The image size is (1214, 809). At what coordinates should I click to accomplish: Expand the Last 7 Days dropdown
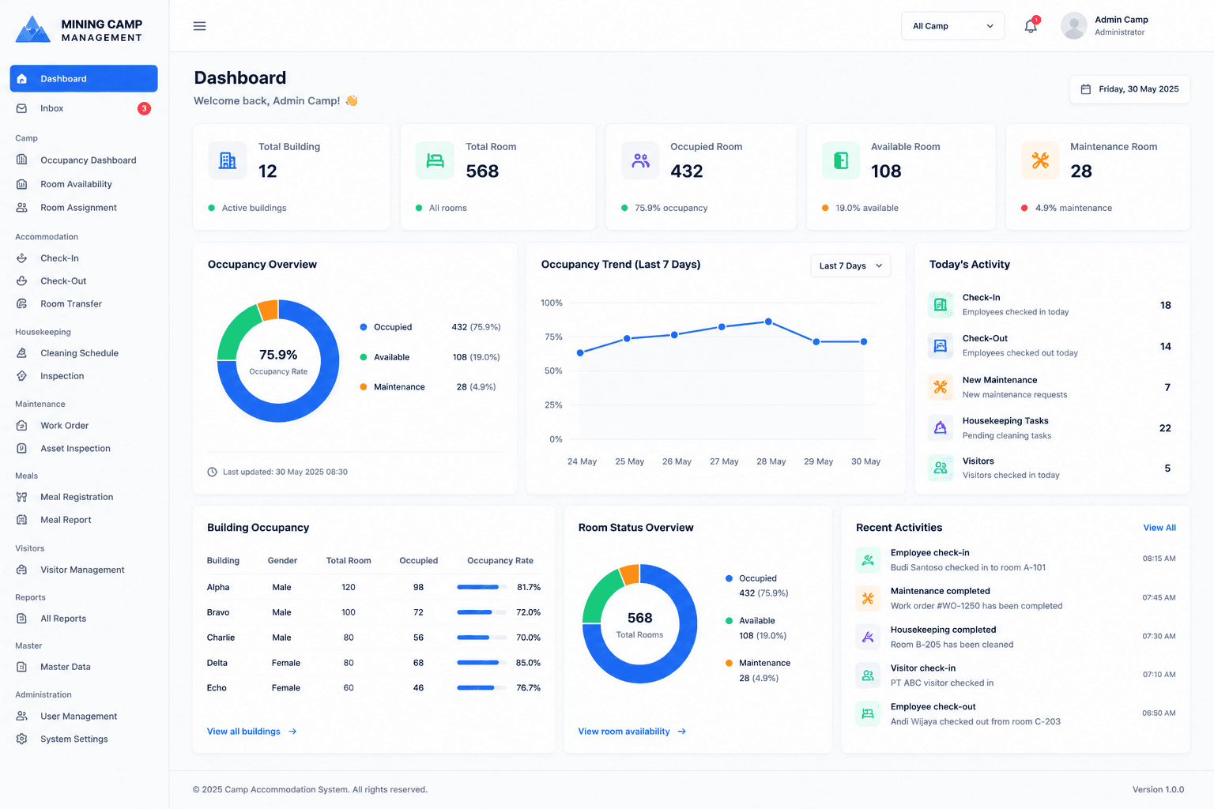[x=850, y=266]
